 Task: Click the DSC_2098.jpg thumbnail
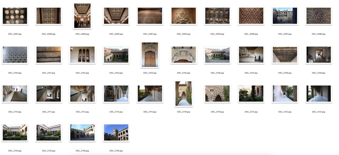tap(318, 16)
